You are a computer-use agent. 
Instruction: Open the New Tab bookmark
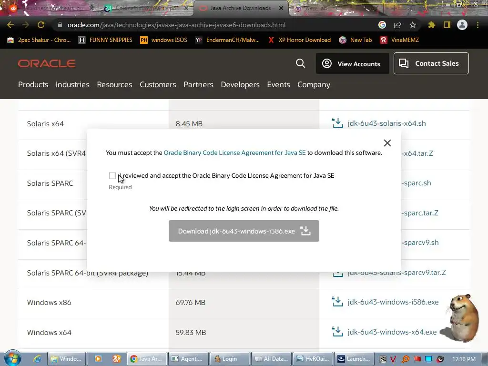pos(356,40)
